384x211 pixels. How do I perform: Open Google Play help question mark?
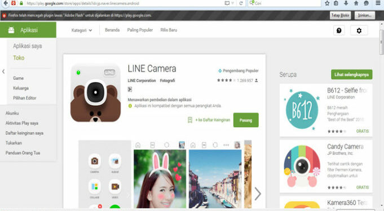pyautogui.click(x=339, y=30)
